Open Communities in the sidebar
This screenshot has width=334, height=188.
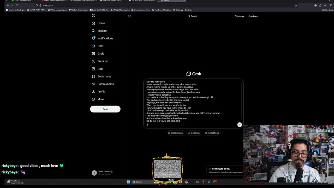tap(103, 84)
